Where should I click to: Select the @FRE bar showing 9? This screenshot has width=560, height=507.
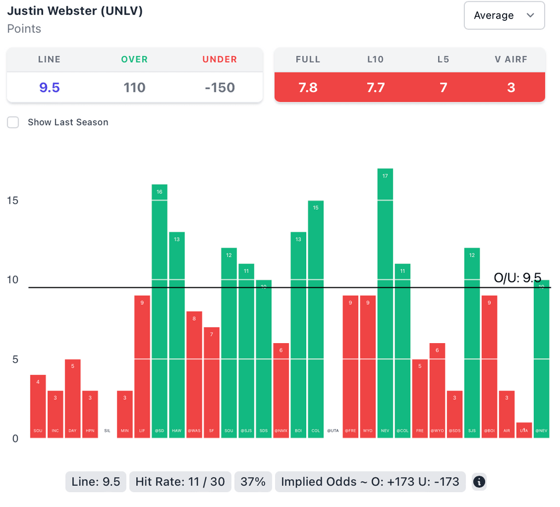click(x=351, y=367)
